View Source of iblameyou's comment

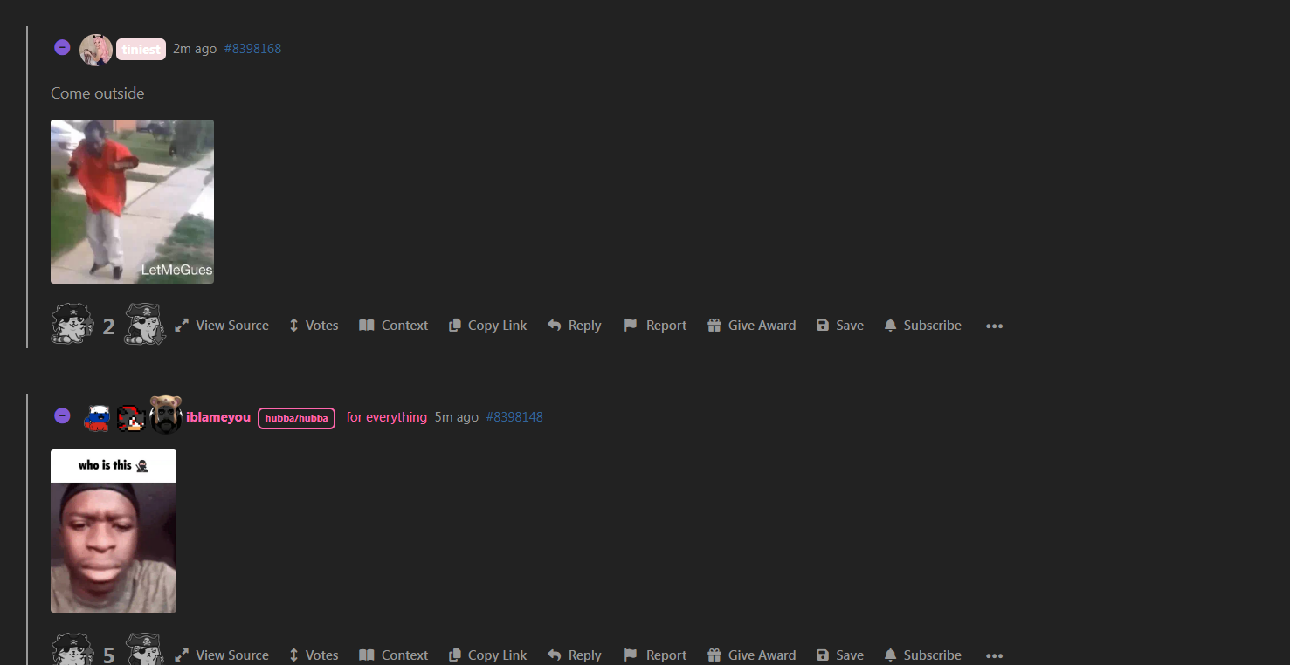click(222, 655)
